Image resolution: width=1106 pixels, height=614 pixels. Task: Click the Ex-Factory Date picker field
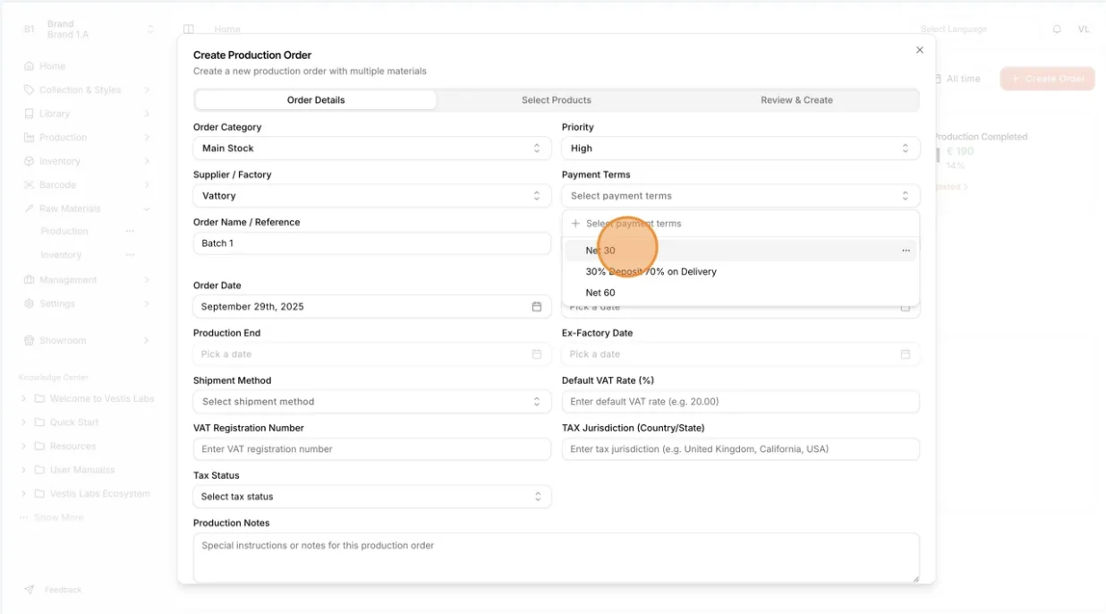coord(740,354)
